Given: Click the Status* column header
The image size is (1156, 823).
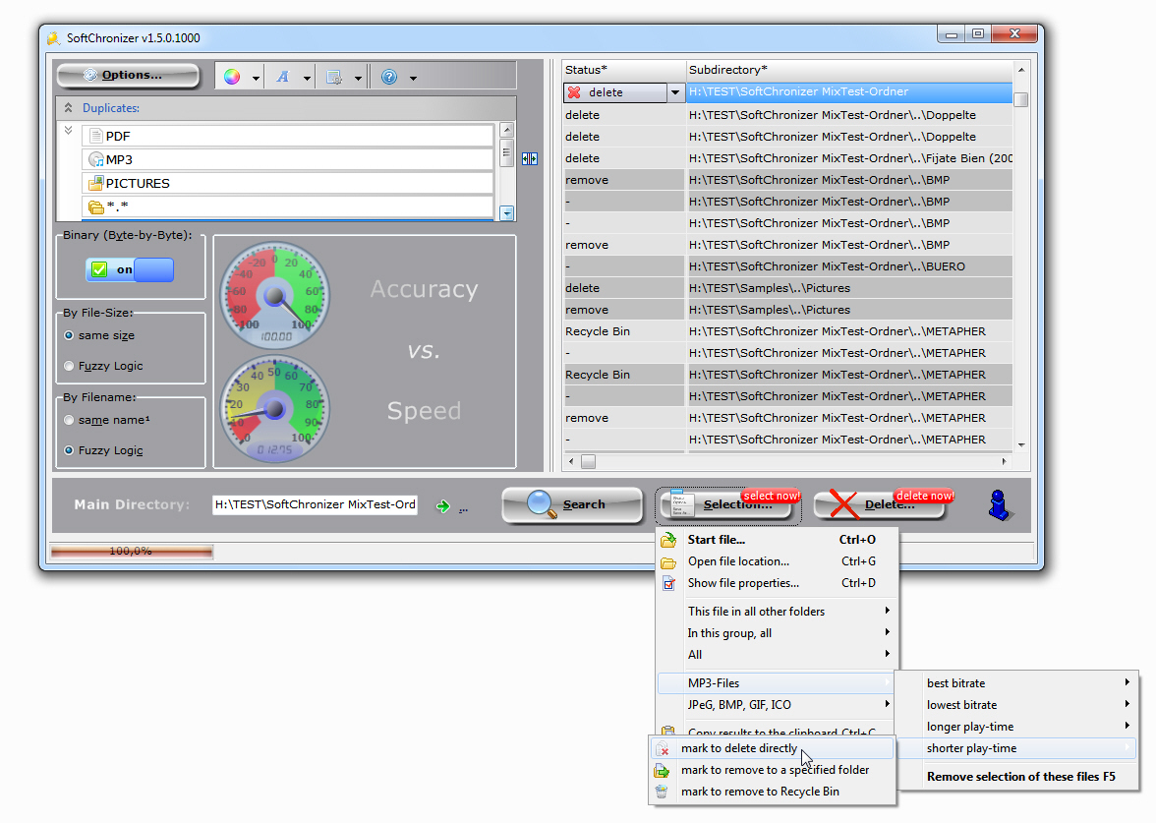Looking at the screenshot, I should (x=623, y=70).
